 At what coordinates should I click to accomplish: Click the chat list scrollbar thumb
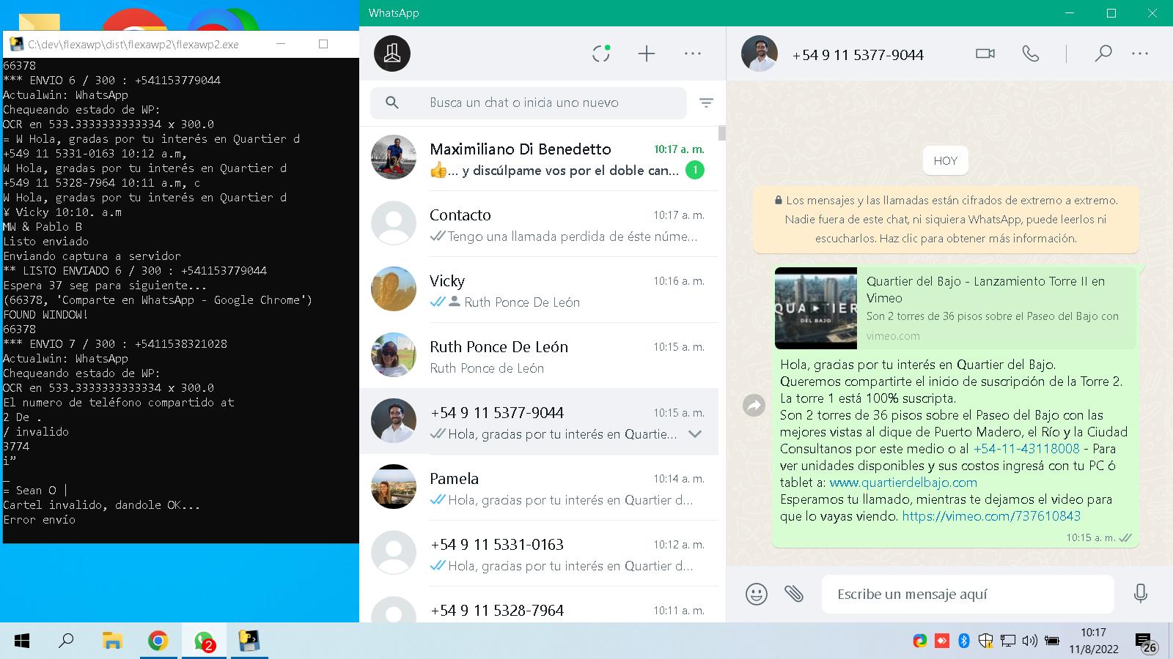coord(722,133)
